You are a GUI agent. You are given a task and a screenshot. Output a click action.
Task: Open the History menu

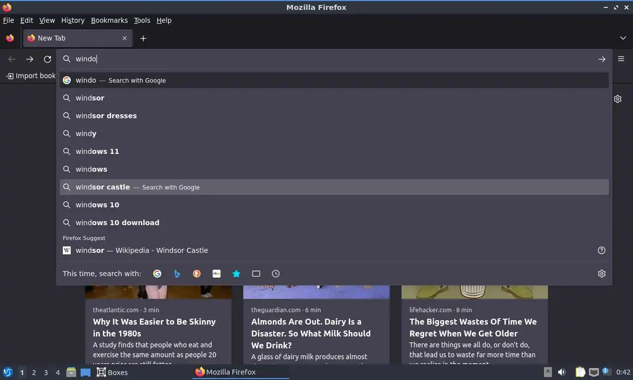[x=73, y=20]
